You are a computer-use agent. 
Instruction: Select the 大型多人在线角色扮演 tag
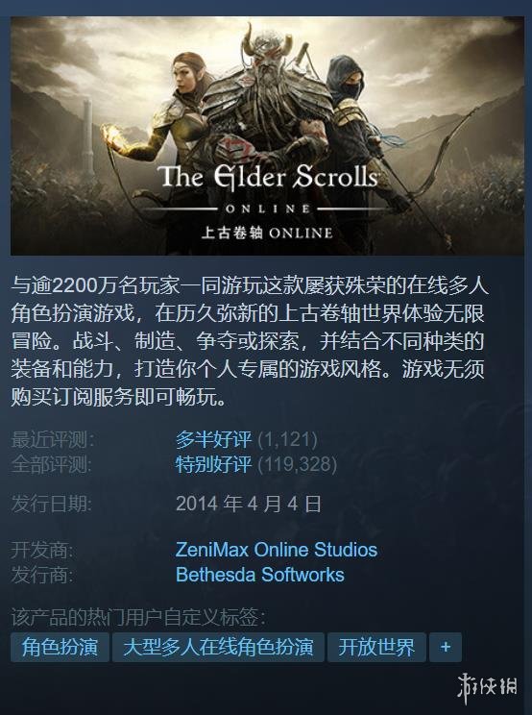218,647
